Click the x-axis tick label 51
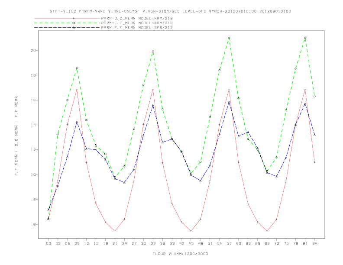The width and height of the screenshot is (343, 265). tap(210, 243)
